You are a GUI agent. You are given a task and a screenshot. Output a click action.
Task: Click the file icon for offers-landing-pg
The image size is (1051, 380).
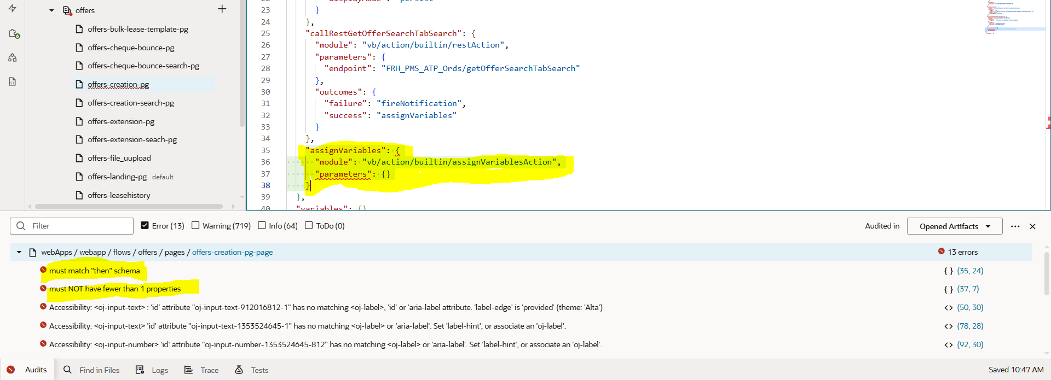click(79, 177)
